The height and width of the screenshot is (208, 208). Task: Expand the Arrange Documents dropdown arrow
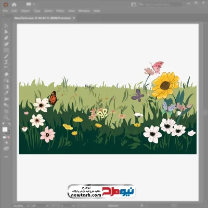pyautogui.click(x=34, y=4)
